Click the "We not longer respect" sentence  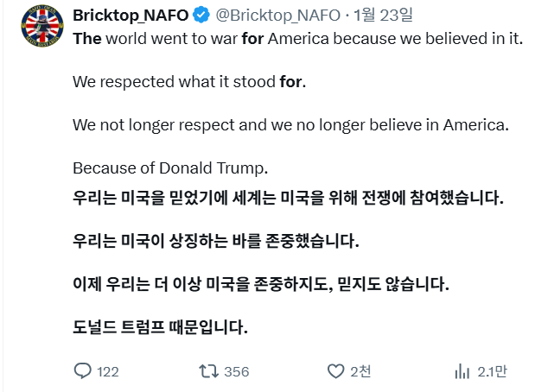(290, 124)
